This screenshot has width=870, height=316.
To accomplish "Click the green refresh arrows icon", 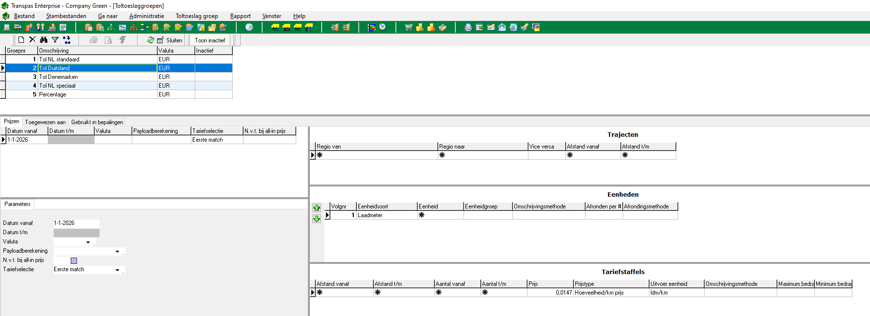I will pos(150,40).
